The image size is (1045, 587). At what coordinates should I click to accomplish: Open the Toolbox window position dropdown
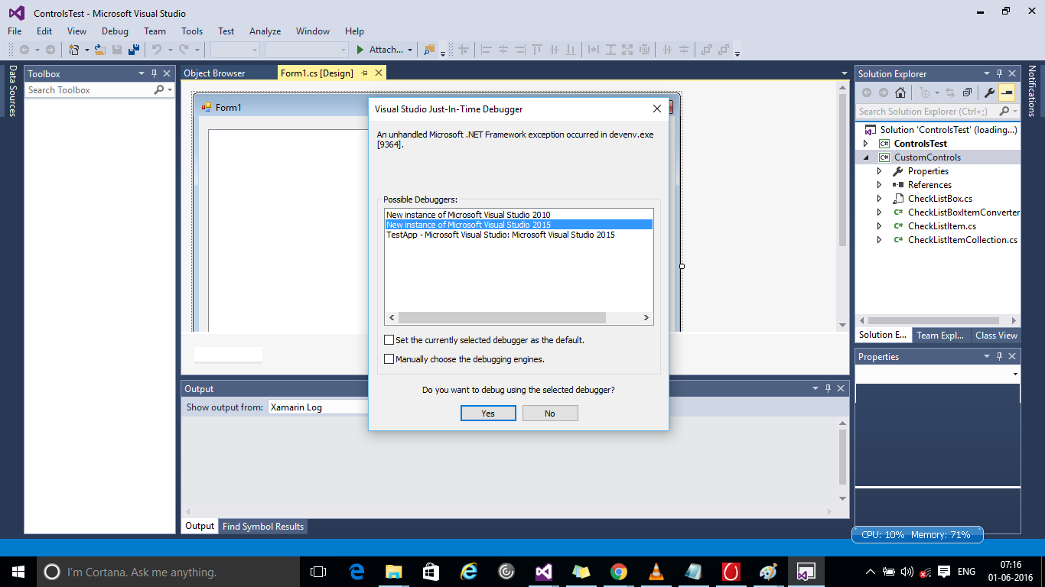click(x=141, y=74)
